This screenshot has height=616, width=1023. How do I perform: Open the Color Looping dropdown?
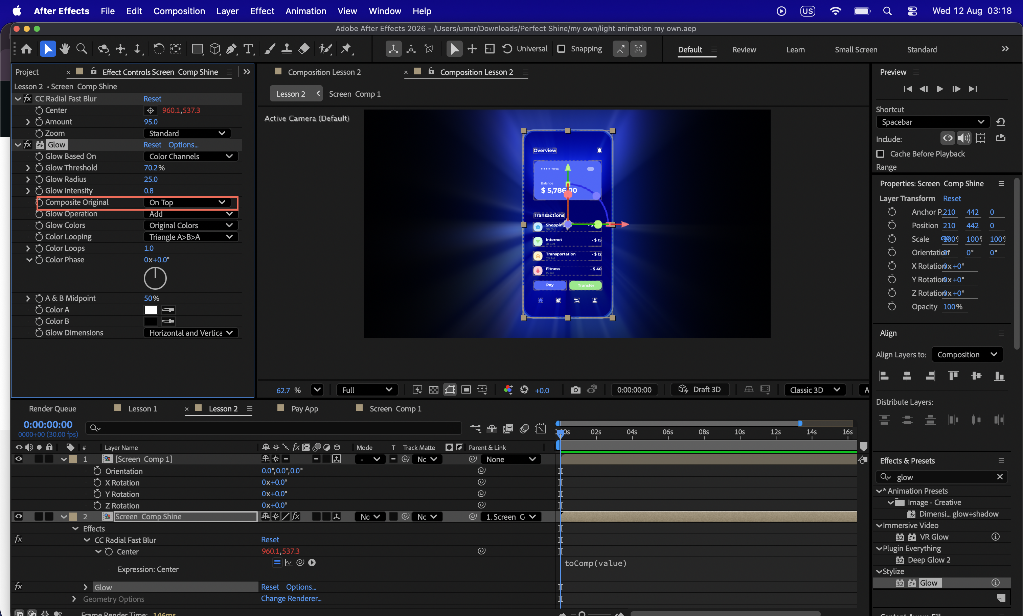[190, 237]
